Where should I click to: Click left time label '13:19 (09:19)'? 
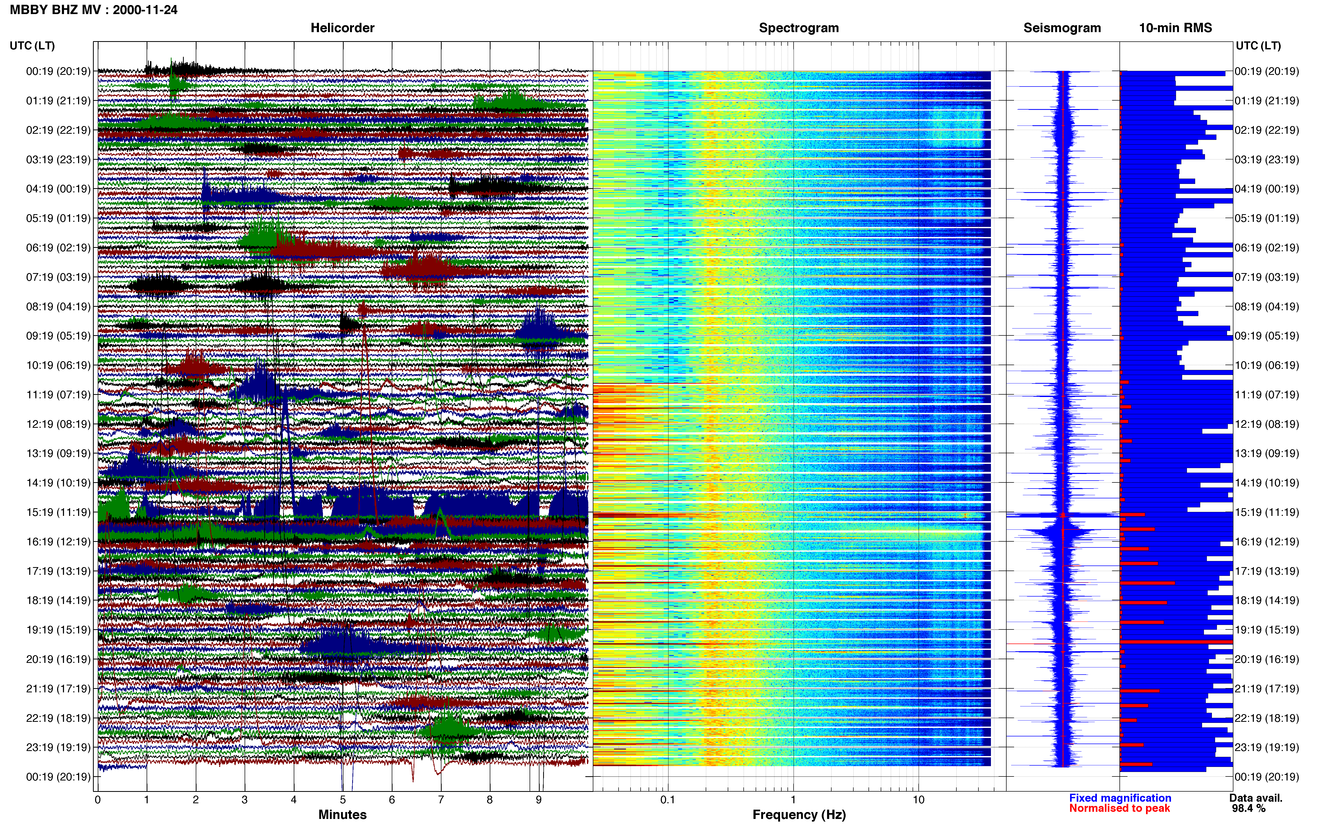58,453
